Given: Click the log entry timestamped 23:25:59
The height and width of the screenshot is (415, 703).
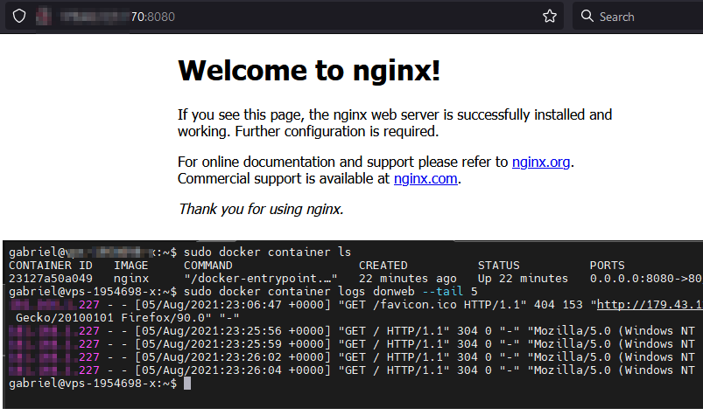Looking at the screenshot, I should point(352,344).
